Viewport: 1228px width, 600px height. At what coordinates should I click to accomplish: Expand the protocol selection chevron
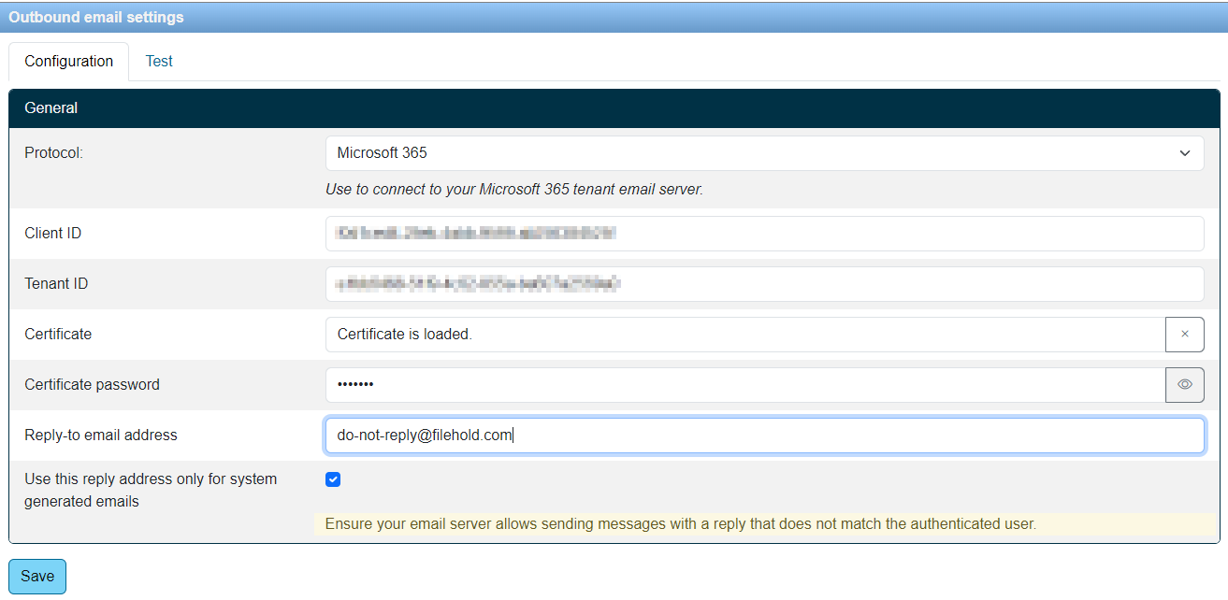(1183, 152)
